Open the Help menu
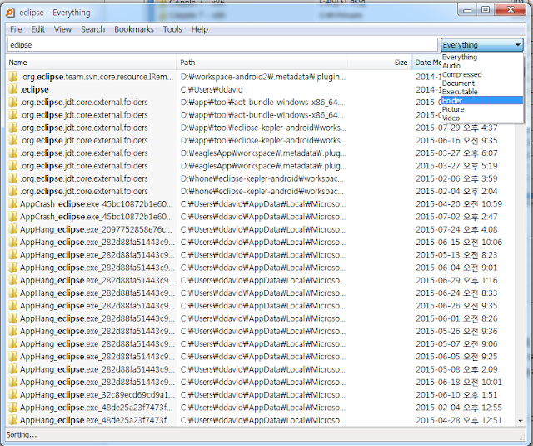 [x=200, y=29]
